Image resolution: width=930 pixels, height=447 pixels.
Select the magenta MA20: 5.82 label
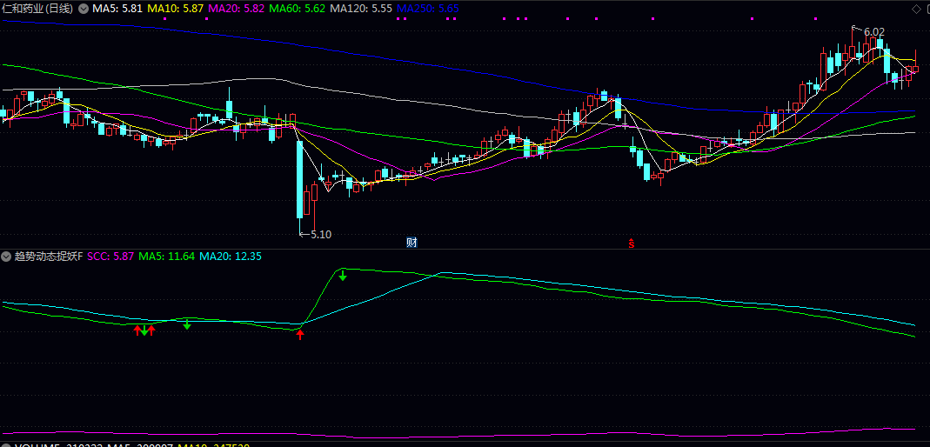pos(238,9)
